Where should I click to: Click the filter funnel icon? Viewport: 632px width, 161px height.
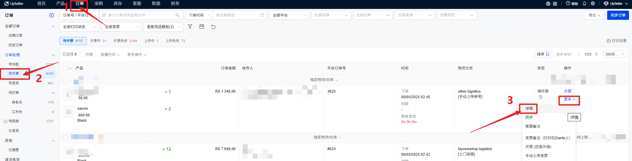coord(190,27)
